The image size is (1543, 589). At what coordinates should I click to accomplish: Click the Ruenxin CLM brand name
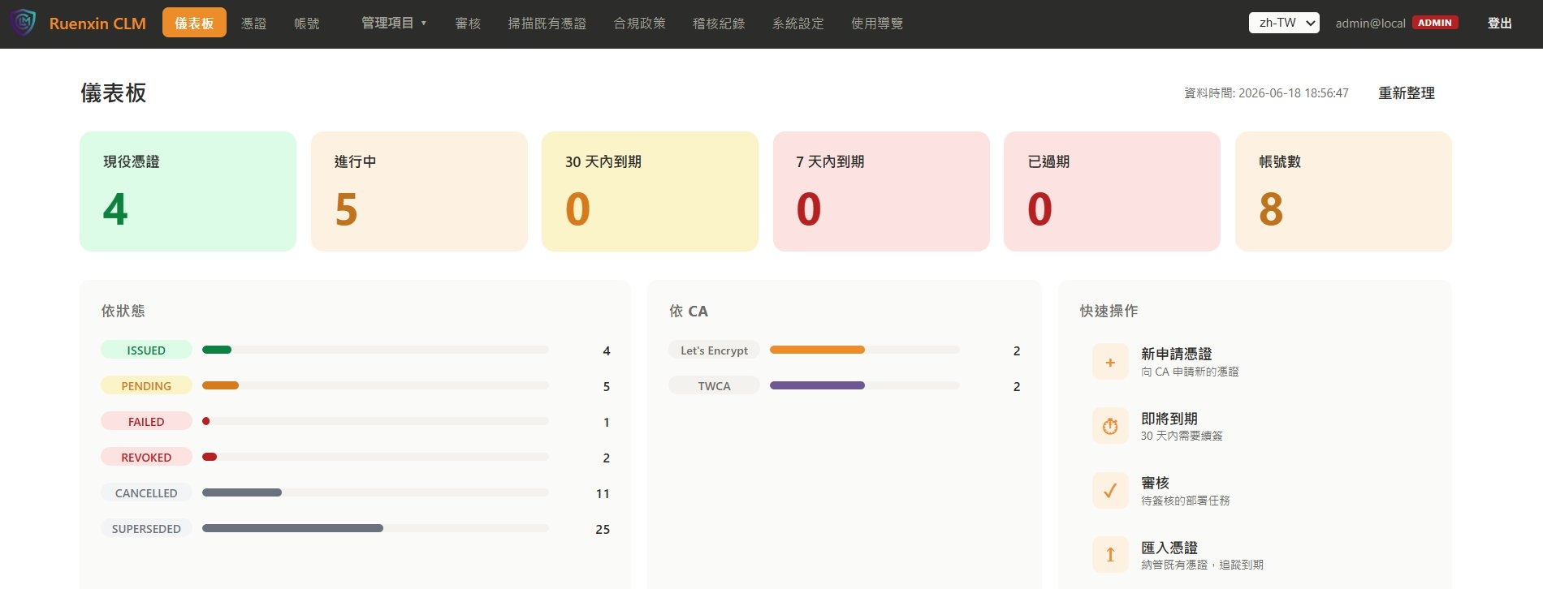pos(97,24)
